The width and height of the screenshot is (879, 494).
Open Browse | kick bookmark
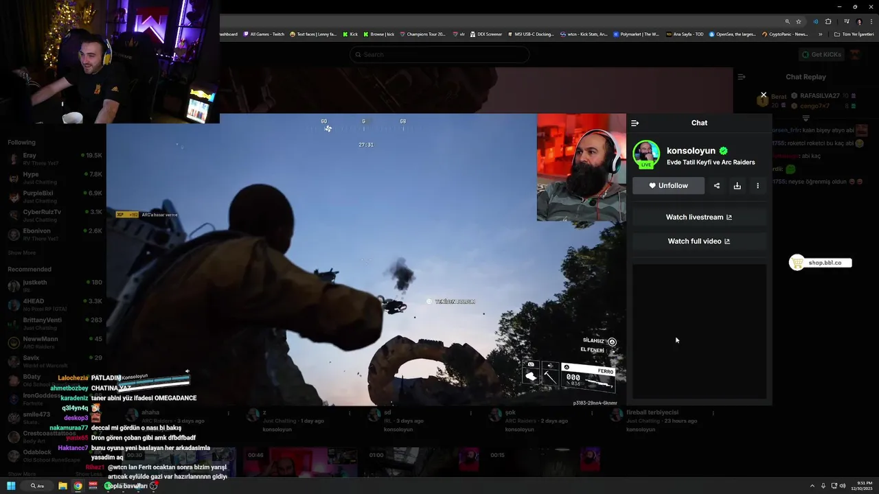379,34
